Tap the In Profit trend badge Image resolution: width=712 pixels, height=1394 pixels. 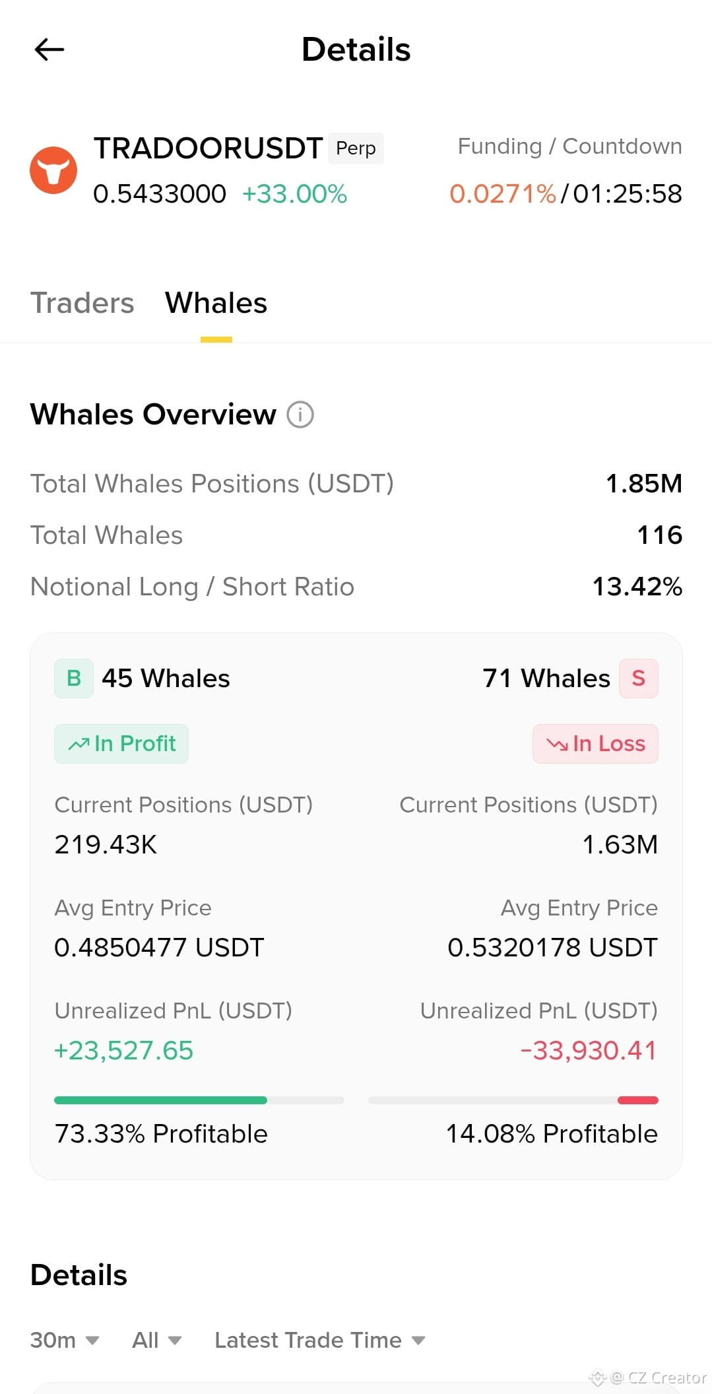pos(121,744)
